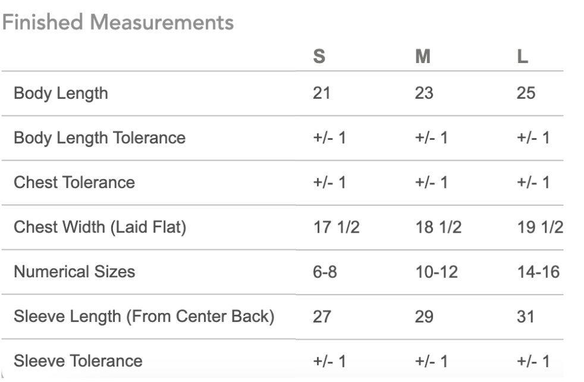The width and height of the screenshot is (584, 382).
Task: Select numerical size 6-8 cell
Action: pyautogui.click(x=325, y=272)
